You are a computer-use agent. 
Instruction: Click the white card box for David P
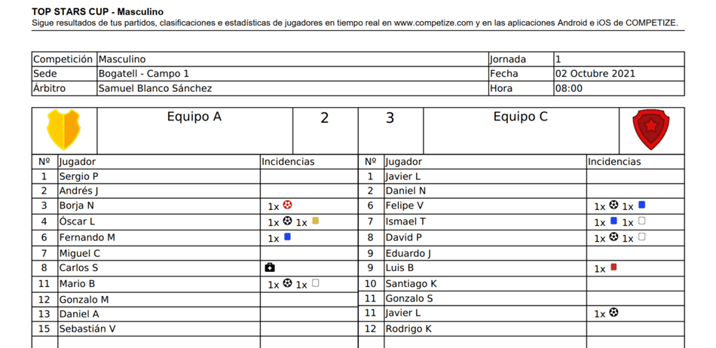tap(641, 237)
